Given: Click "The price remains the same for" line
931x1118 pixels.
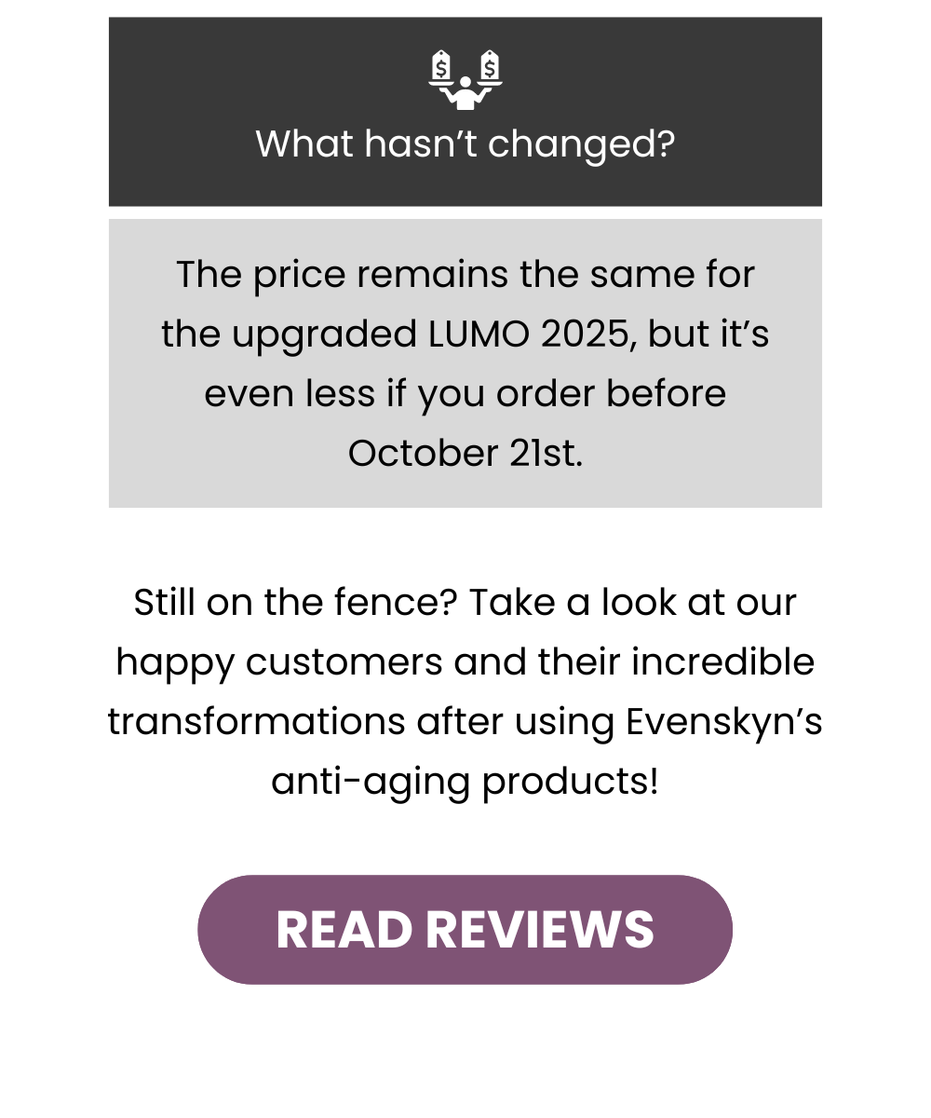Looking at the screenshot, I should [x=465, y=275].
